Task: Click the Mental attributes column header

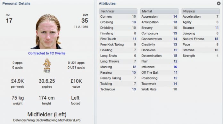Action: coord(159,11)
